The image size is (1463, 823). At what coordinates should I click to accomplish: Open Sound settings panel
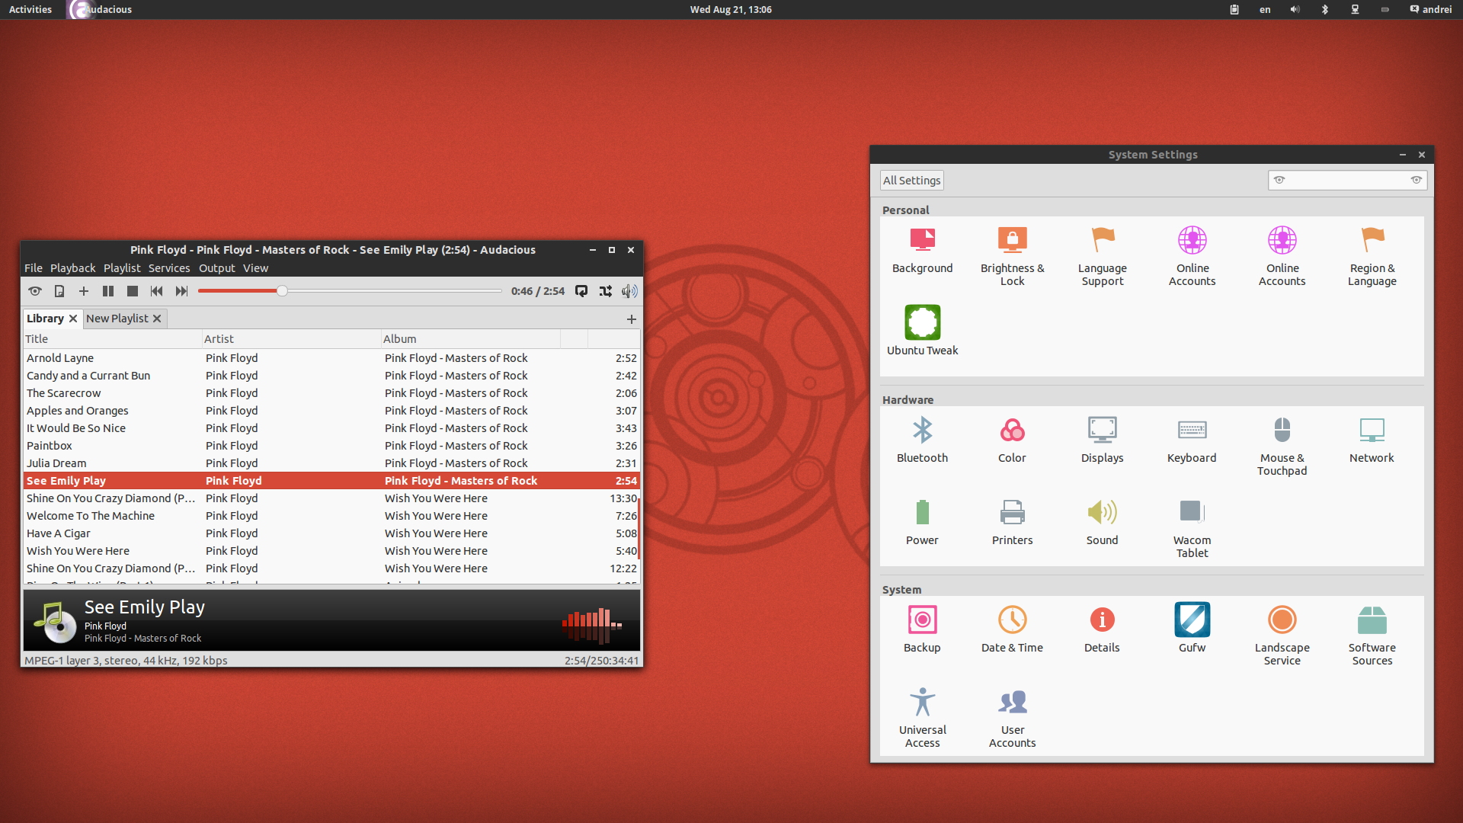tap(1103, 523)
